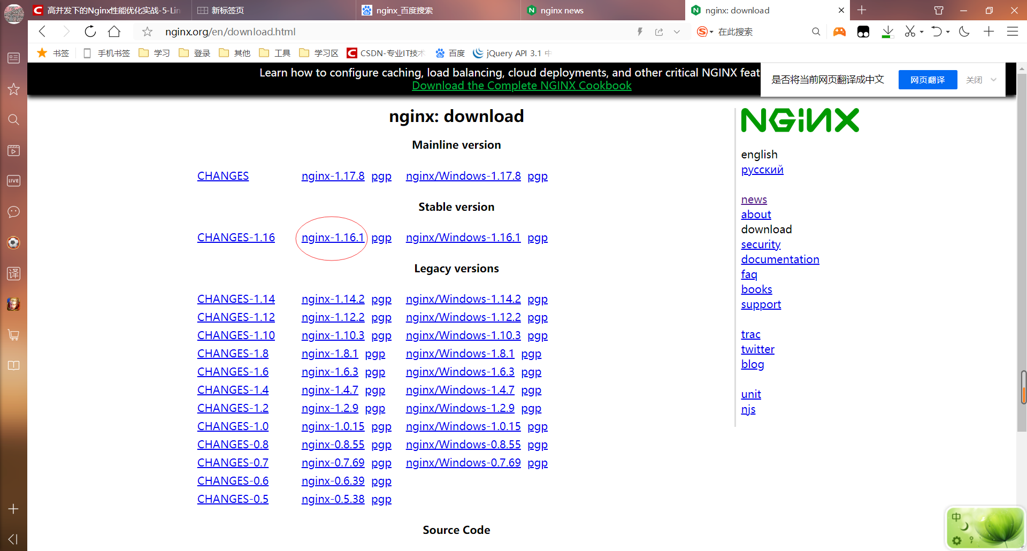Go to the browser home page icon
The image size is (1027, 551).
pos(114,32)
